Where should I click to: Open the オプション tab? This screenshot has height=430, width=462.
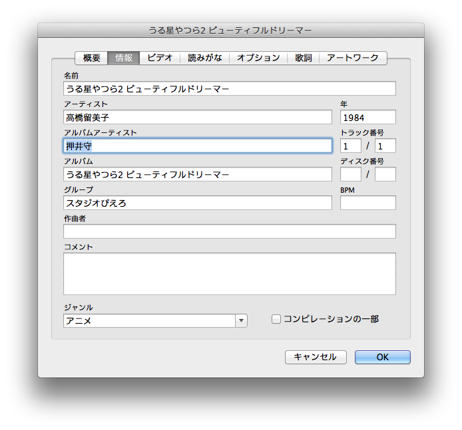point(259,58)
